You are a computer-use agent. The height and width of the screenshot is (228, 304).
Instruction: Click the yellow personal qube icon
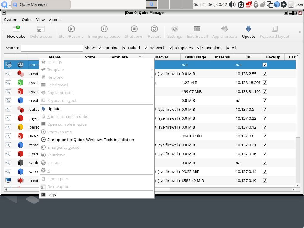click(x=20, y=127)
